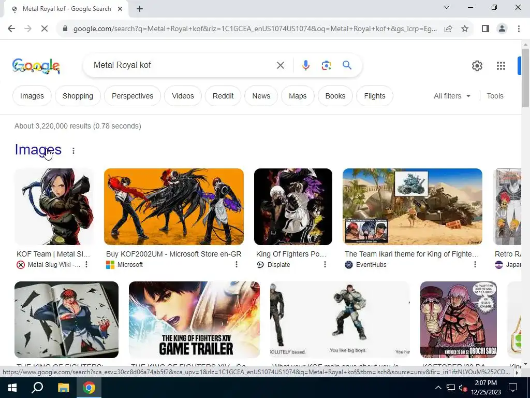
Task: Open the KOF Team | Metal Sl... caption
Action: pos(53,254)
